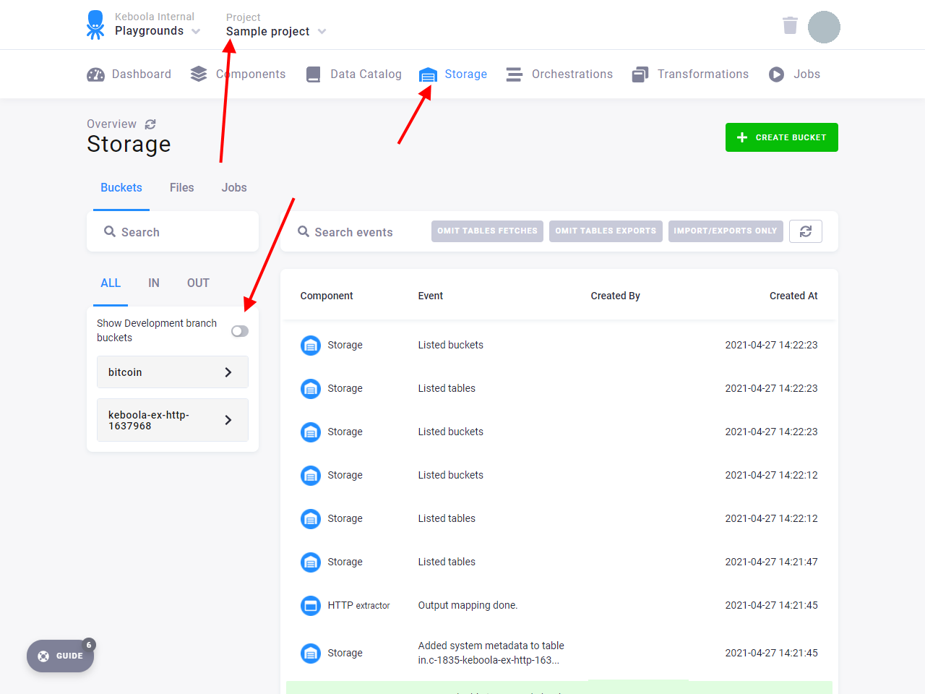Click the Keboola octopus logo
The width and height of the screenshot is (925, 694).
(x=95, y=25)
